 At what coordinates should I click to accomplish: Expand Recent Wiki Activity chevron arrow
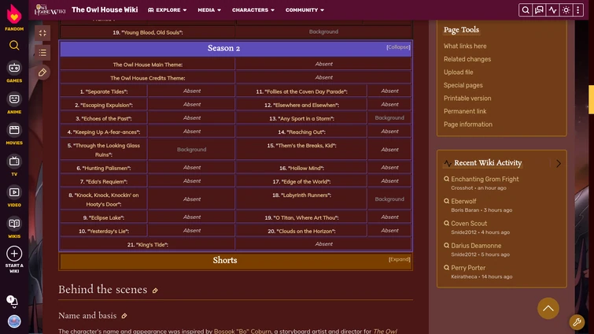click(559, 163)
